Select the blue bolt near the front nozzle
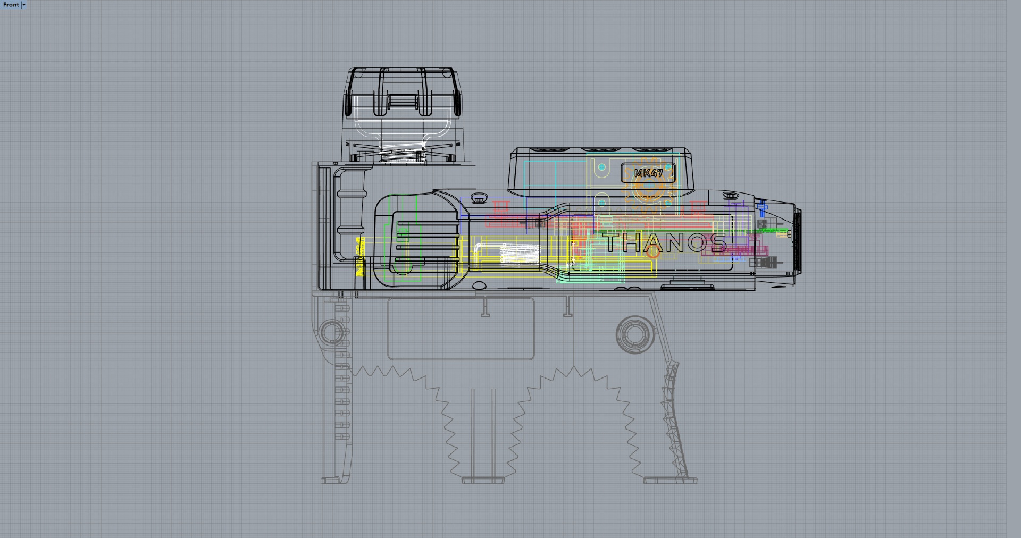The width and height of the screenshot is (1021, 538). (762, 207)
